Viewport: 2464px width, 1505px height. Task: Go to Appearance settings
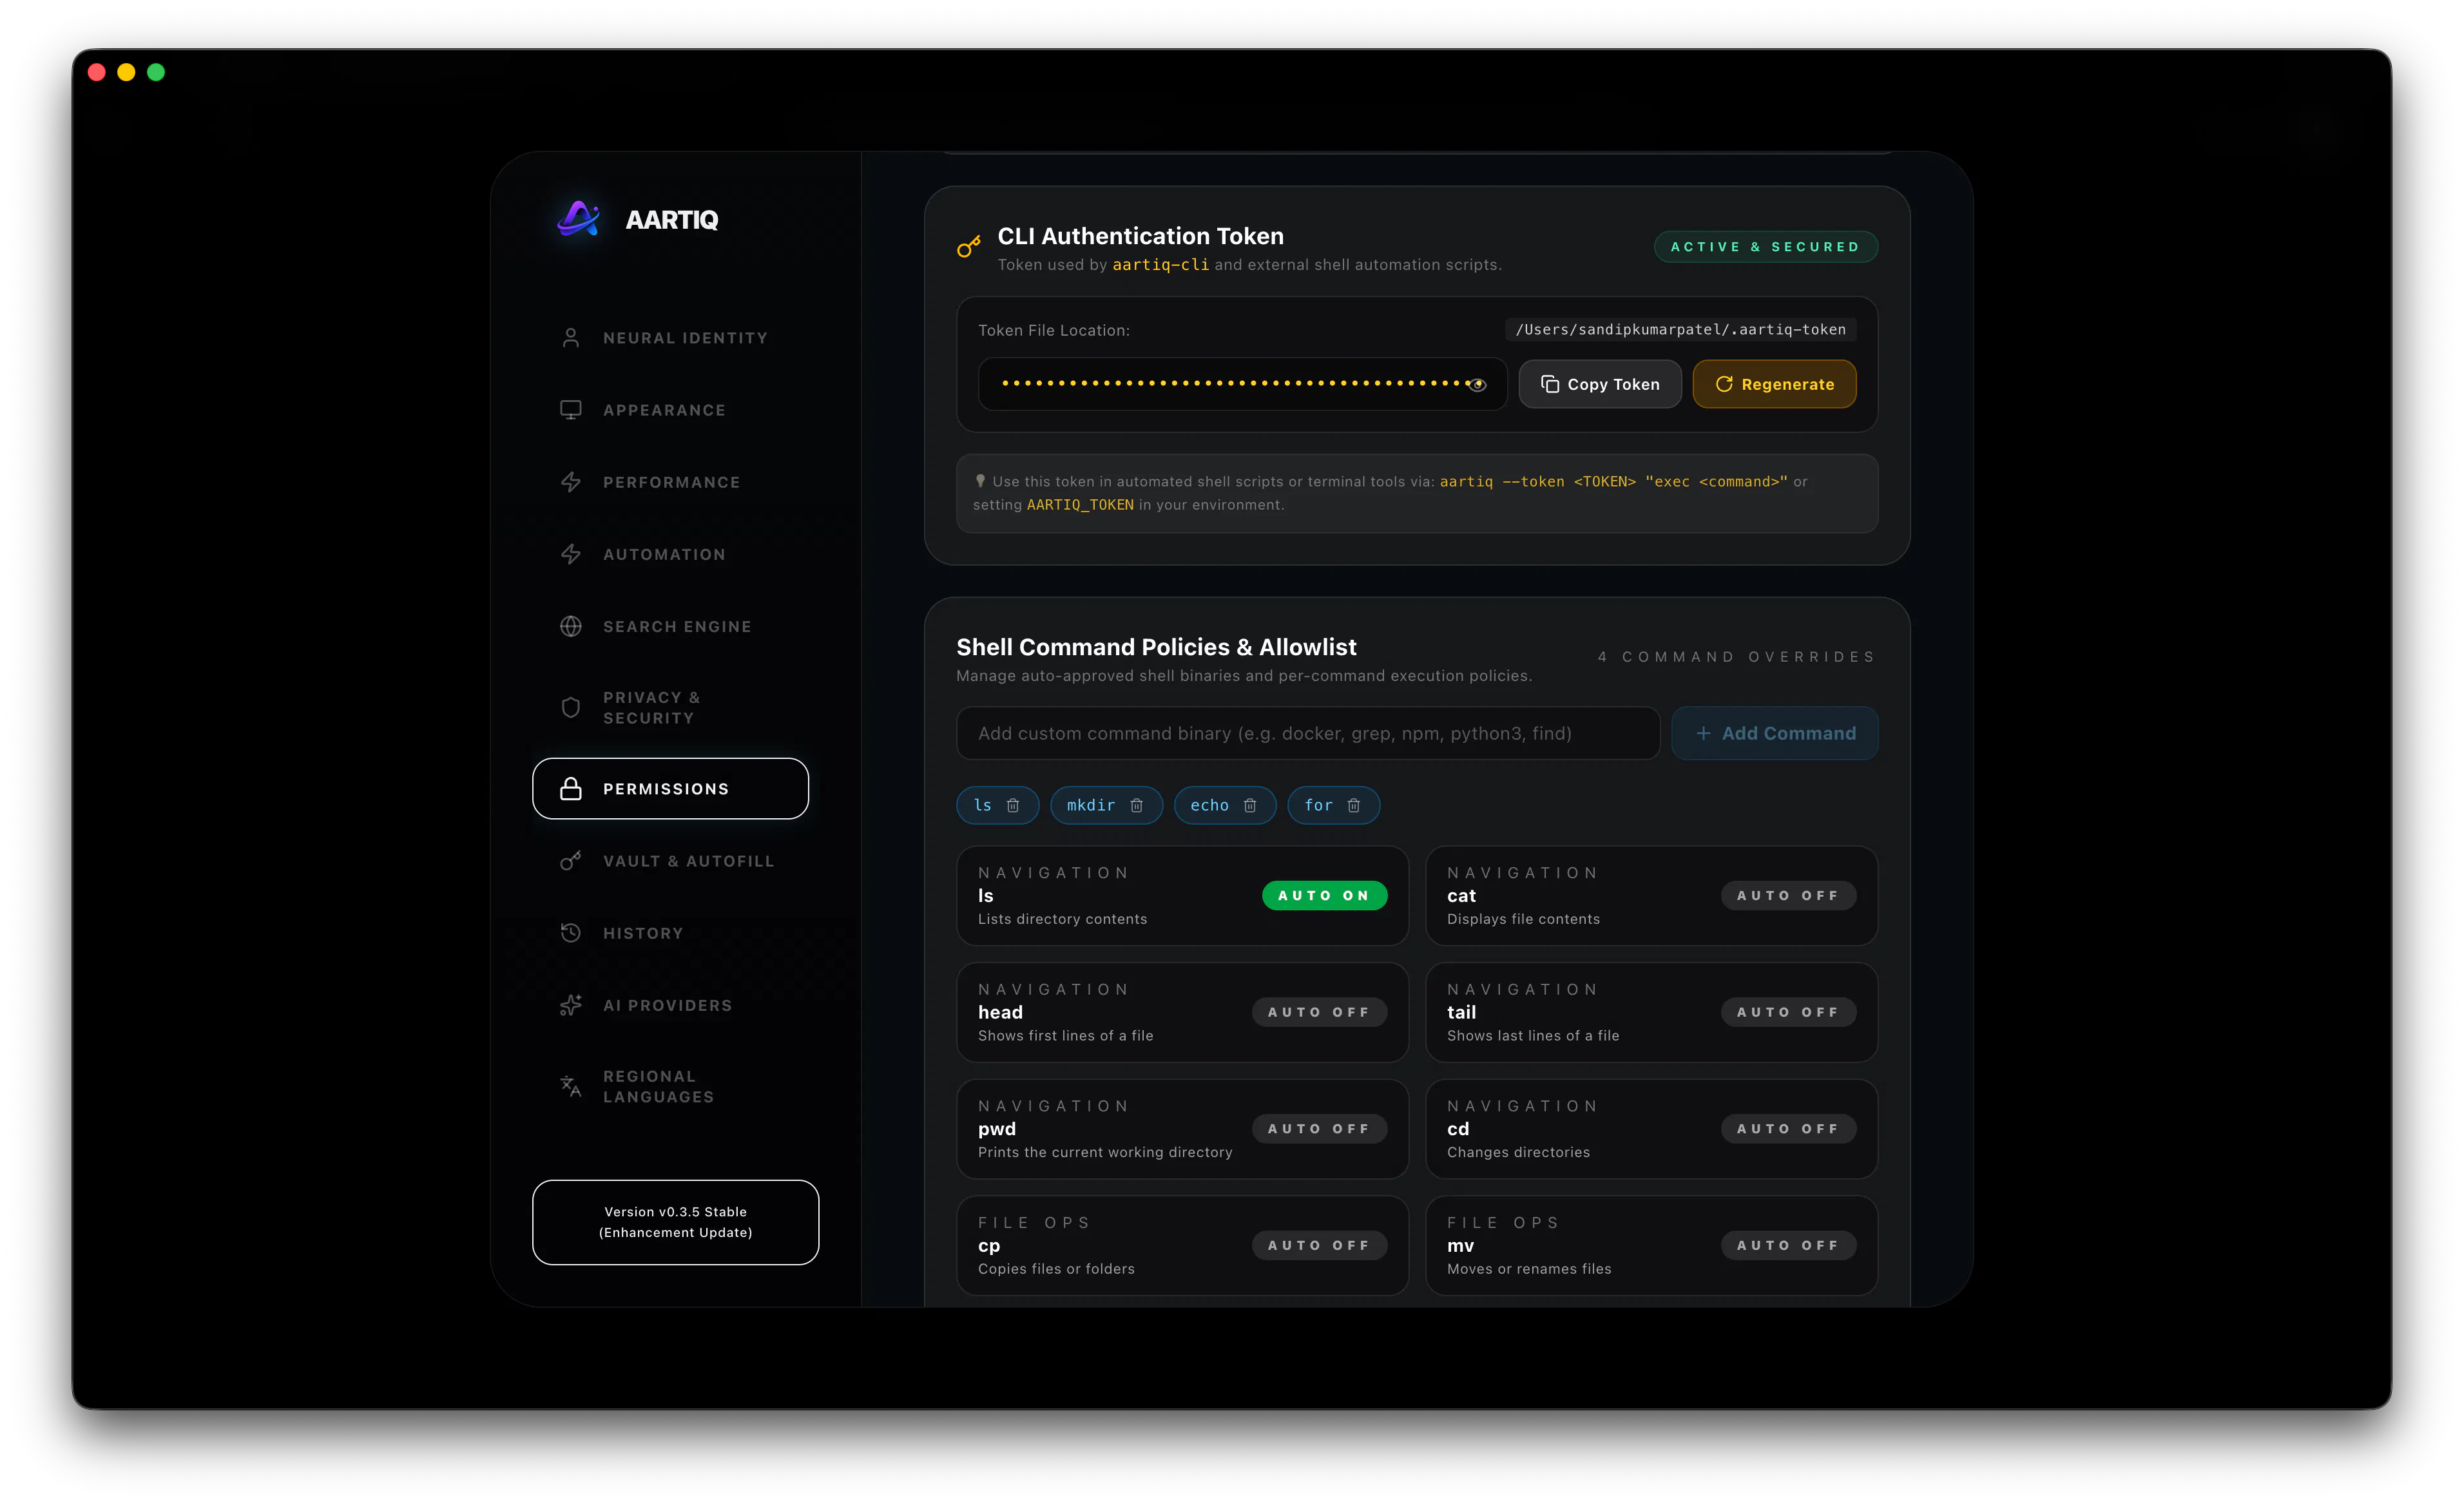[670, 410]
